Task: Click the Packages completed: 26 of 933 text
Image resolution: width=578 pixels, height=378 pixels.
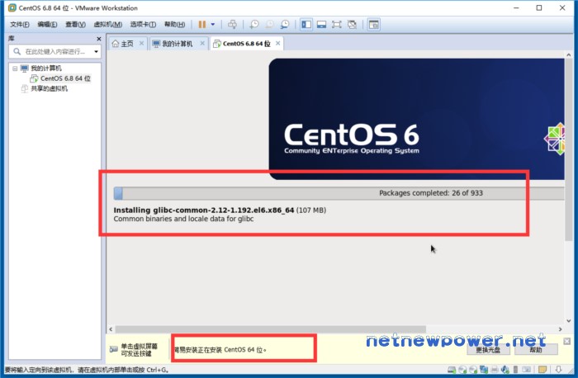Action: pyautogui.click(x=430, y=193)
